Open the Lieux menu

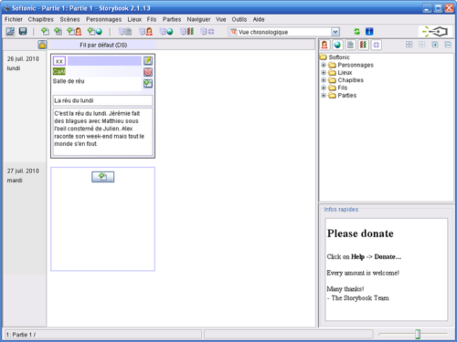point(134,19)
